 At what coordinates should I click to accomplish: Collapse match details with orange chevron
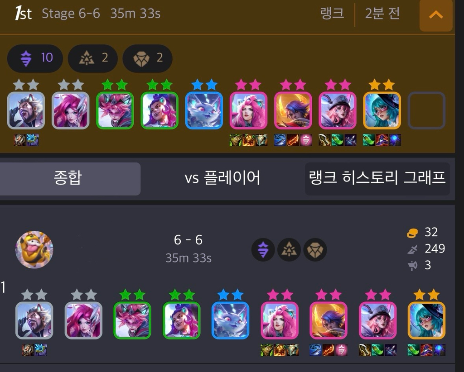(436, 15)
